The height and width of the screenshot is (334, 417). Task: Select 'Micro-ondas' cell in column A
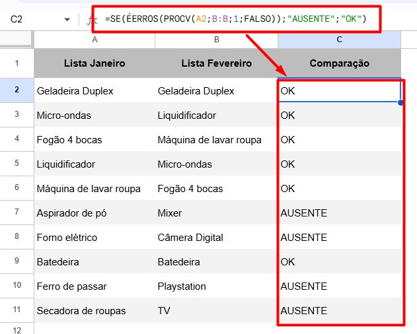point(95,115)
